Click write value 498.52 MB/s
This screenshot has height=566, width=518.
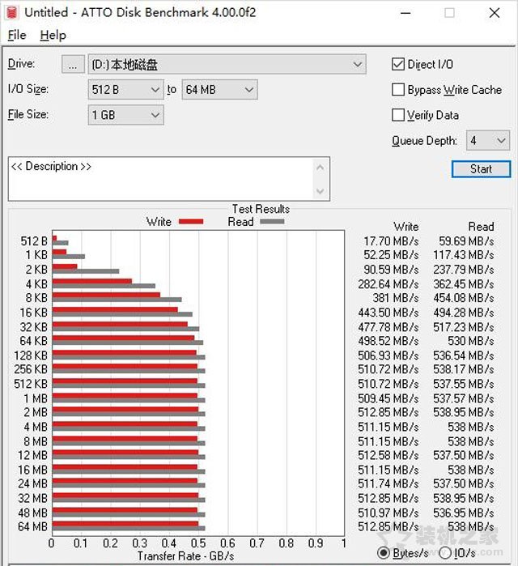coord(388,341)
